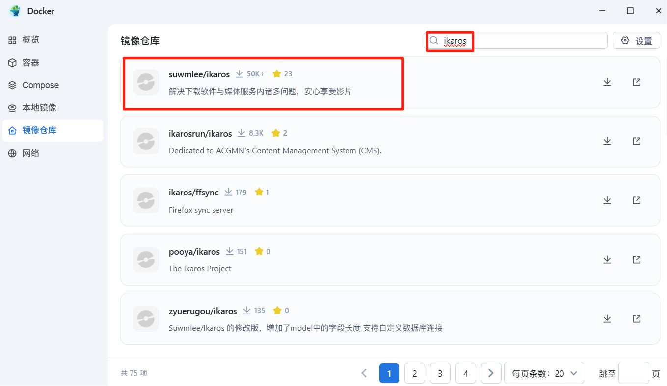Download the suwmlee/ikaros image

pyautogui.click(x=607, y=82)
